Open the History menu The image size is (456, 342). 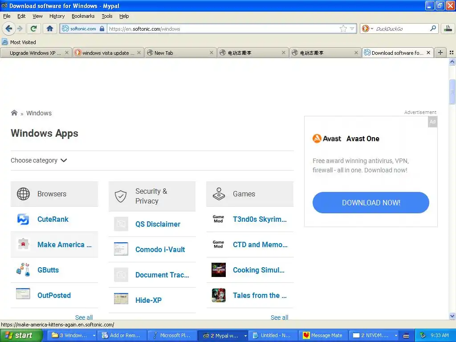click(x=57, y=16)
